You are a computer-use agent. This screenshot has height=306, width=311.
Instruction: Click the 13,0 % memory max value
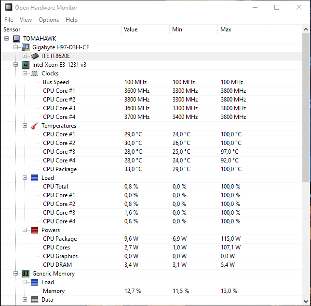click(229, 291)
